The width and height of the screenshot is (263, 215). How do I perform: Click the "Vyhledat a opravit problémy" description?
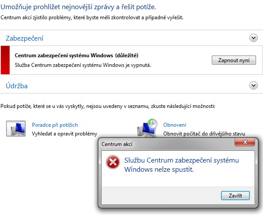point(64,134)
